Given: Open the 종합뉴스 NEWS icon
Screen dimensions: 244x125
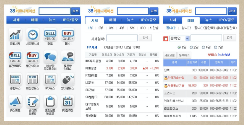Looking at the screenshot, I should click(x=15, y=79).
